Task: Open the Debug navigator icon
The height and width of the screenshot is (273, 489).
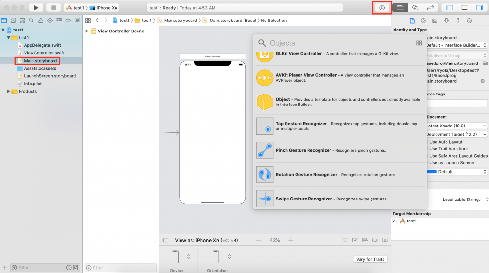Action: pos(59,20)
